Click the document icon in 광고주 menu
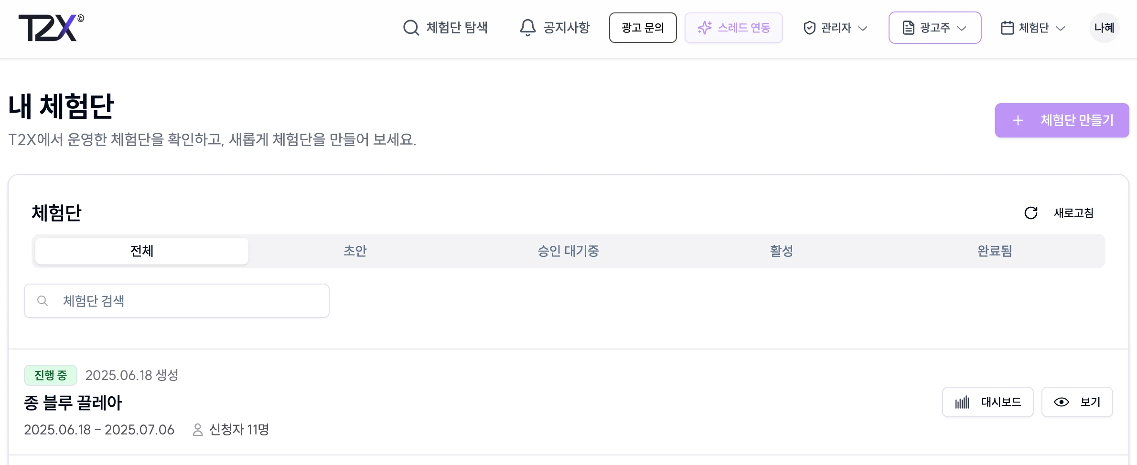Image resolution: width=1137 pixels, height=465 pixels. click(x=908, y=28)
